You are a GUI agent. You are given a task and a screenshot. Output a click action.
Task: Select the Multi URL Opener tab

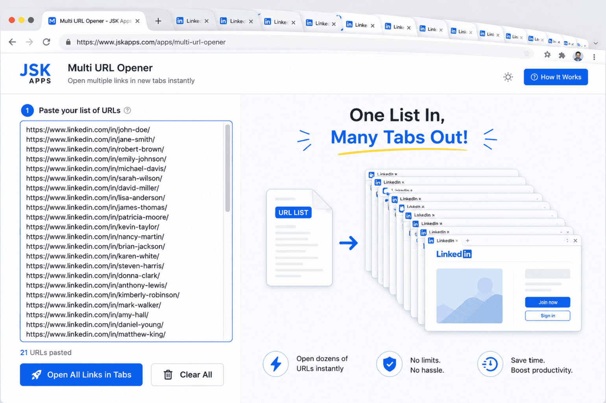tap(94, 21)
